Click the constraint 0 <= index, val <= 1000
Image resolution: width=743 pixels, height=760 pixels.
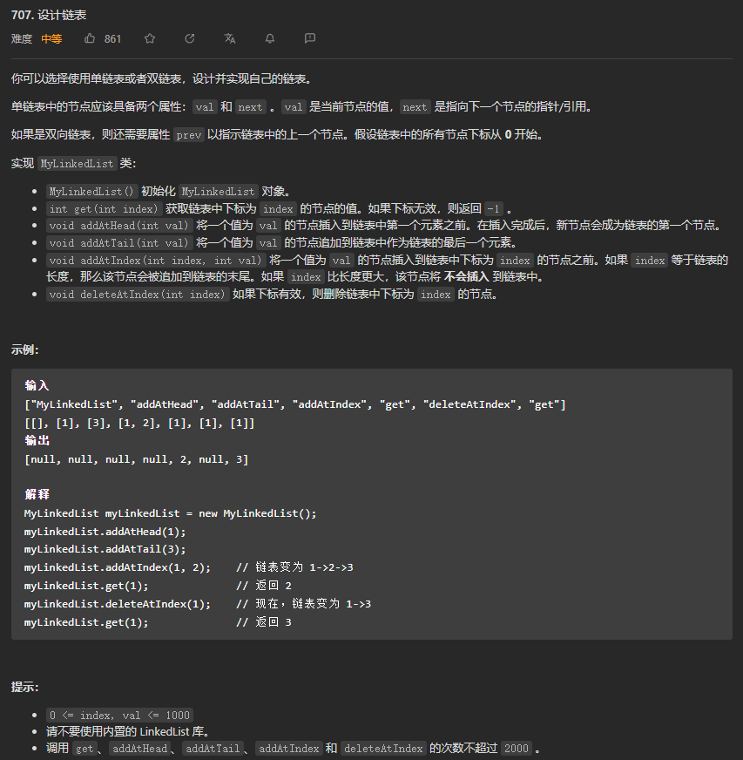119,715
